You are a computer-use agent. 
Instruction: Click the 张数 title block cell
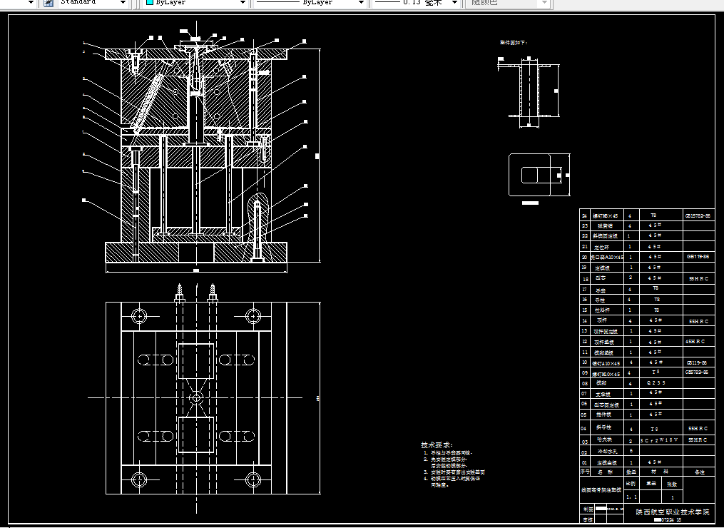672,484
